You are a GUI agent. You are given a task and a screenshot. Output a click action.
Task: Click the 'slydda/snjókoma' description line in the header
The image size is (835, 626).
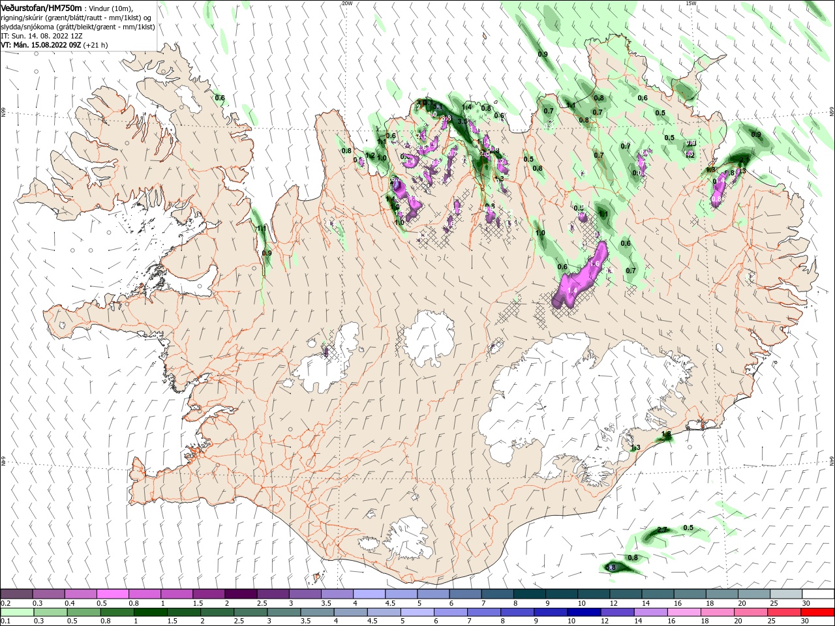point(78,27)
